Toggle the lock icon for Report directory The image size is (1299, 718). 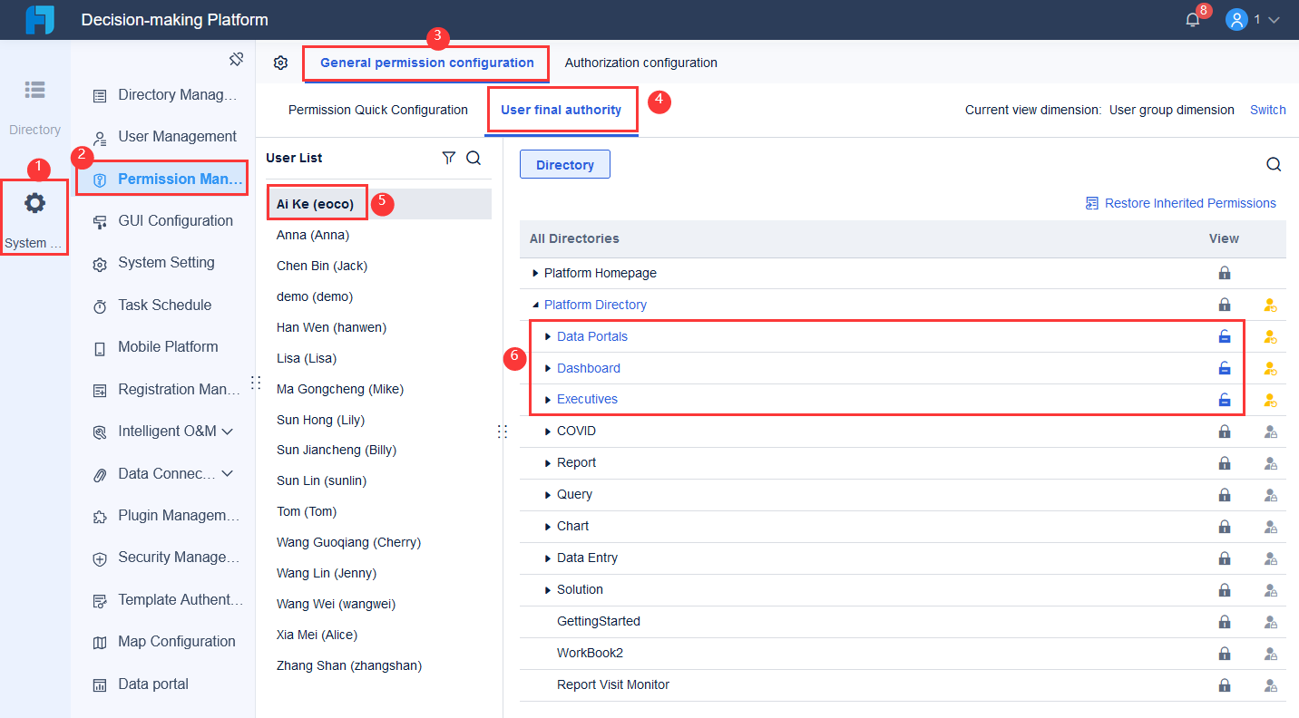[1225, 462]
